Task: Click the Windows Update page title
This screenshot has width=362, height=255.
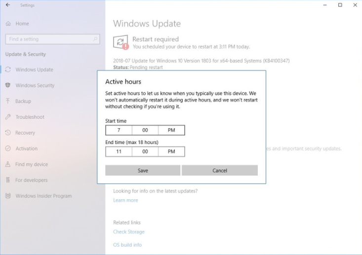Action: pyautogui.click(x=147, y=24)
